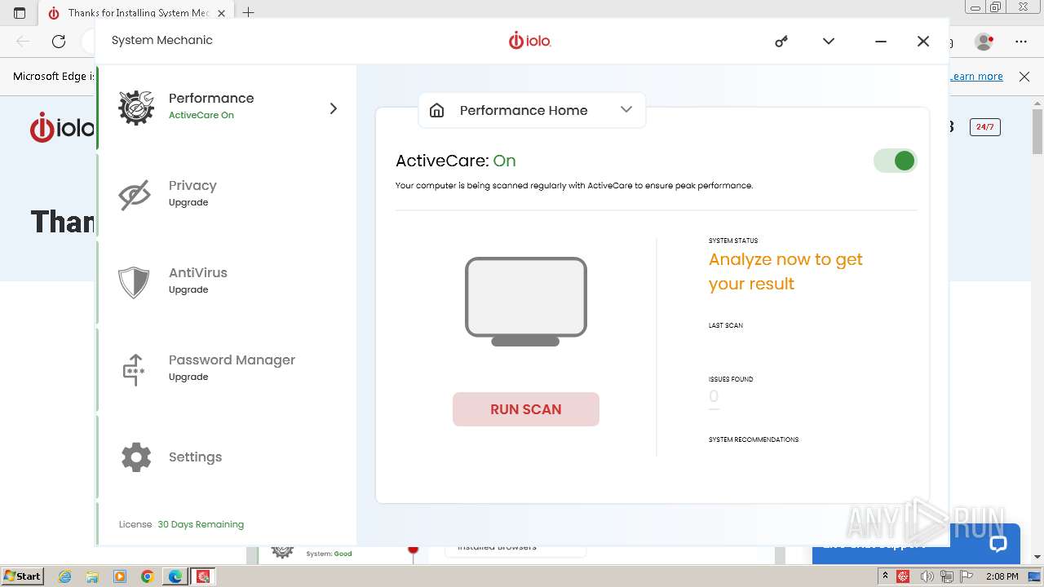
Task: Click the monitor illustration
Action: click(x=526, y=302)
